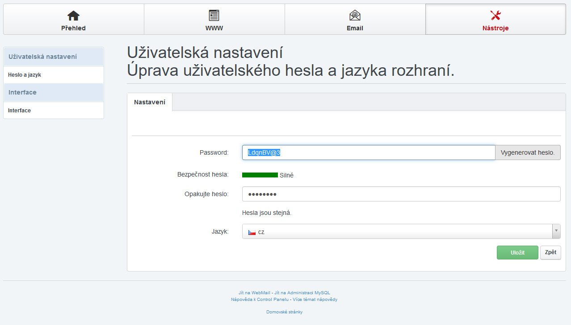Open Heslo a jazyk in sidebar

[x=25, y=75]
